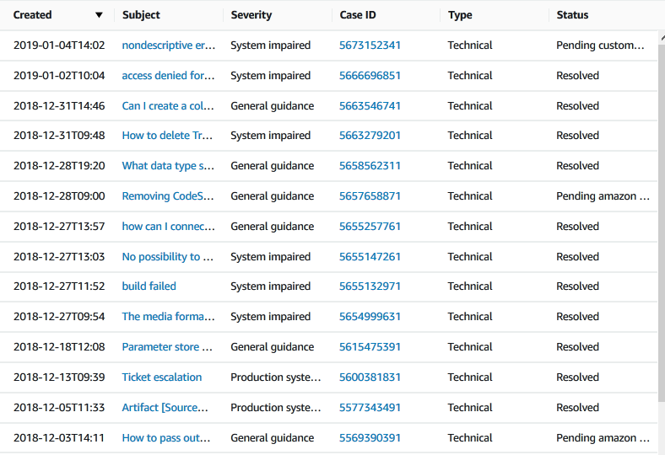The height and width of the screenshot is (455, 665).
Task: Click the Type column header
Action: 460,15
